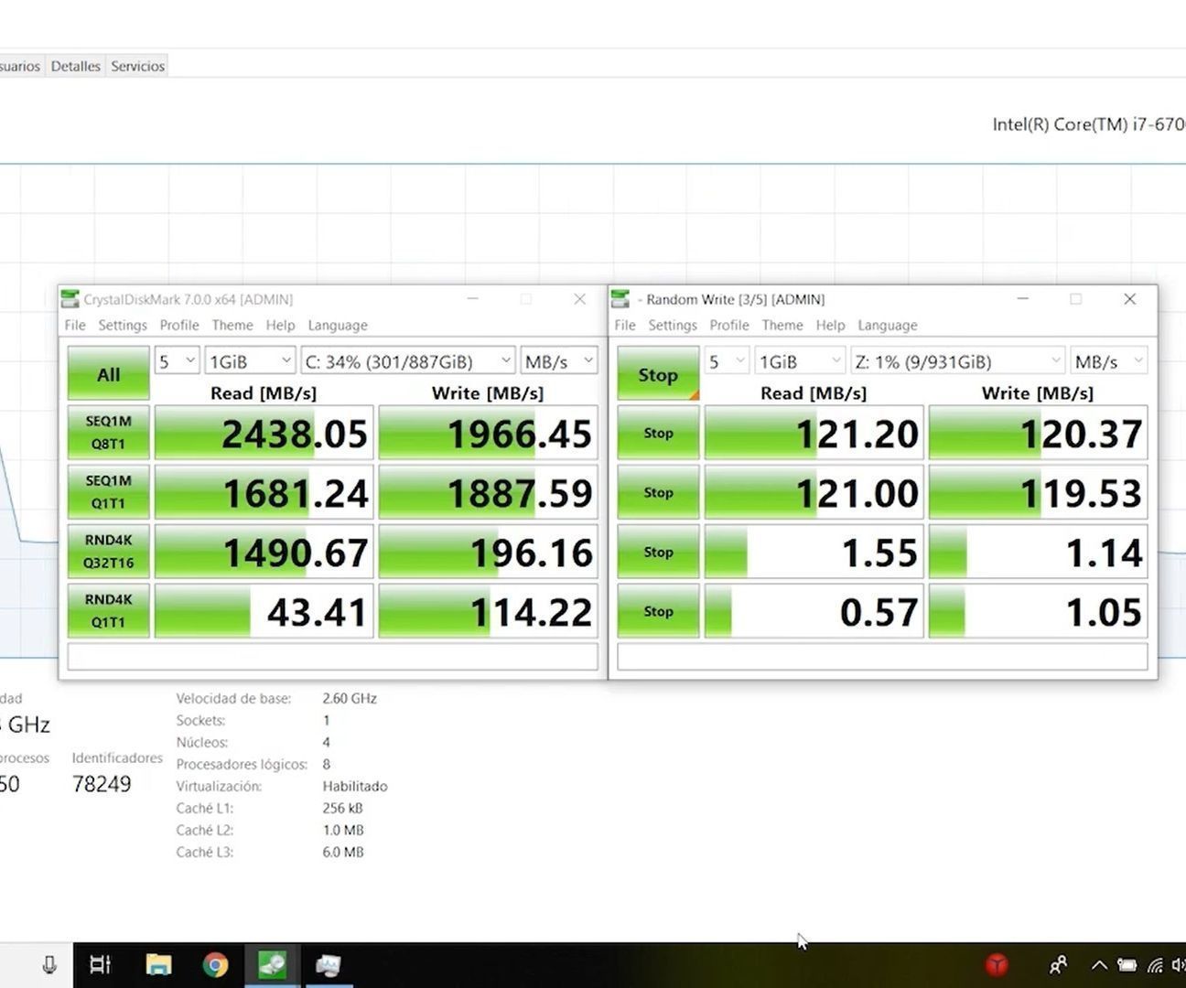Image resolution: width=1186 pixels, height=988 pixels.
Task: Open Task View on the taskbar
Action: [x=99, y=964]
